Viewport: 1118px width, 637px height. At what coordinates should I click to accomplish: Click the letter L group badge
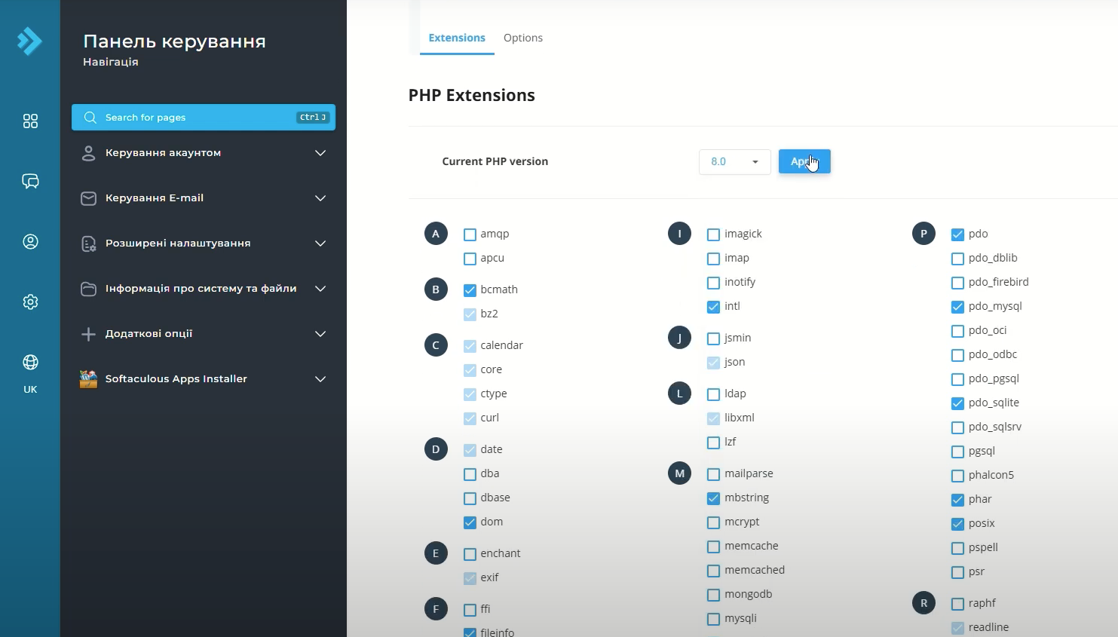coord(679,394)
